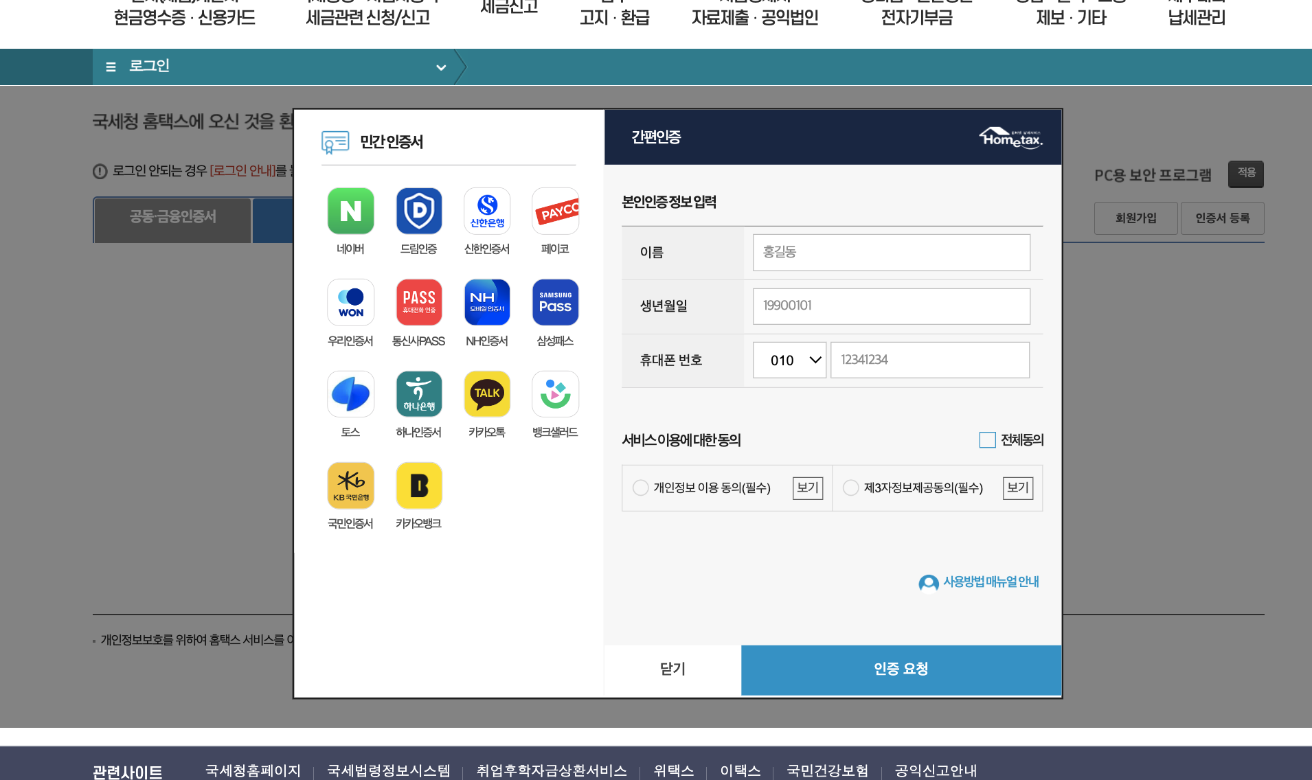Image resolution: width=1312 pixels, height=780 pixels.
Task: Click the login info exclamation icon
Action: pos(100,171)
